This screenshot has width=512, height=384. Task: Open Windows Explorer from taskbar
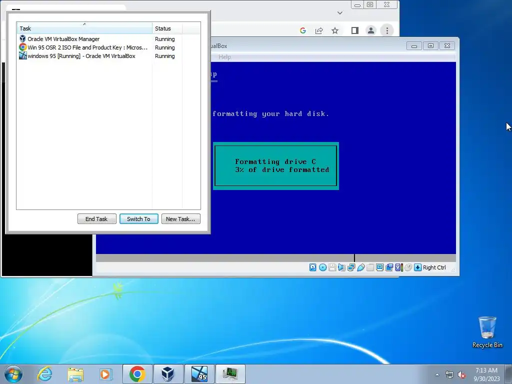click(75, 374)
